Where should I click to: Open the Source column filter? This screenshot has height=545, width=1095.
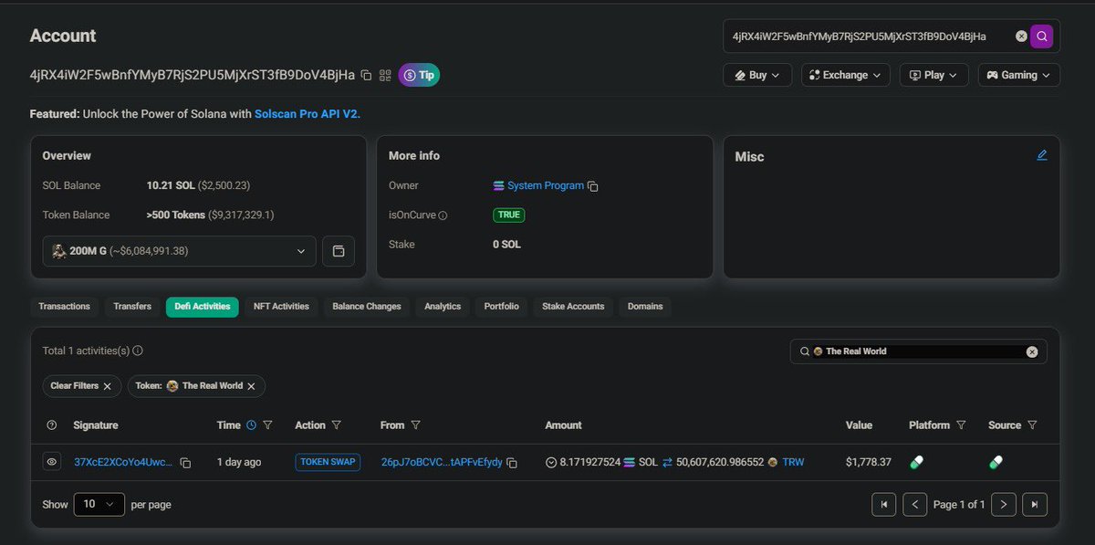click(x=1032, y=425)
